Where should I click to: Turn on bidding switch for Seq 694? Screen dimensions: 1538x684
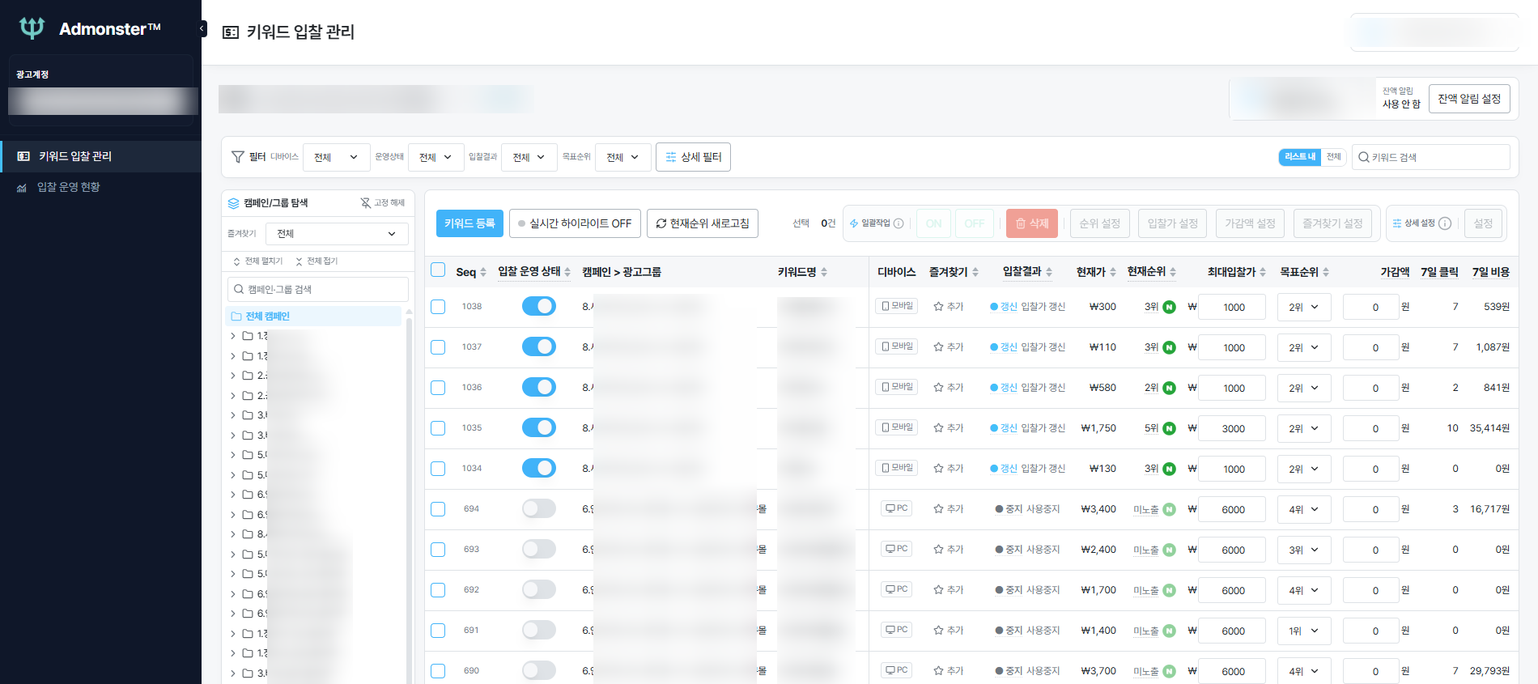click(539, 508)
